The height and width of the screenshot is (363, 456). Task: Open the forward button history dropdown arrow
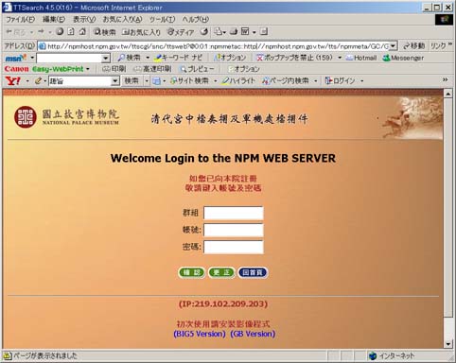point(50,32)
